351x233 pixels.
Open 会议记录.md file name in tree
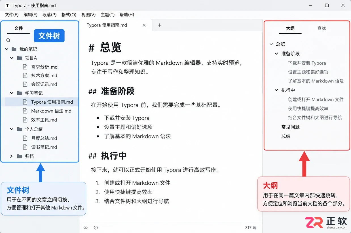pos(44,84)
